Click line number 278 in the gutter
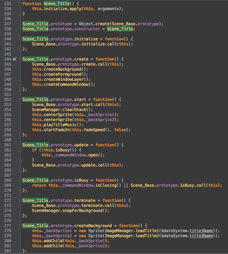Image resolution: width=228 pixels, height=254 pixels. click(8, 231)
